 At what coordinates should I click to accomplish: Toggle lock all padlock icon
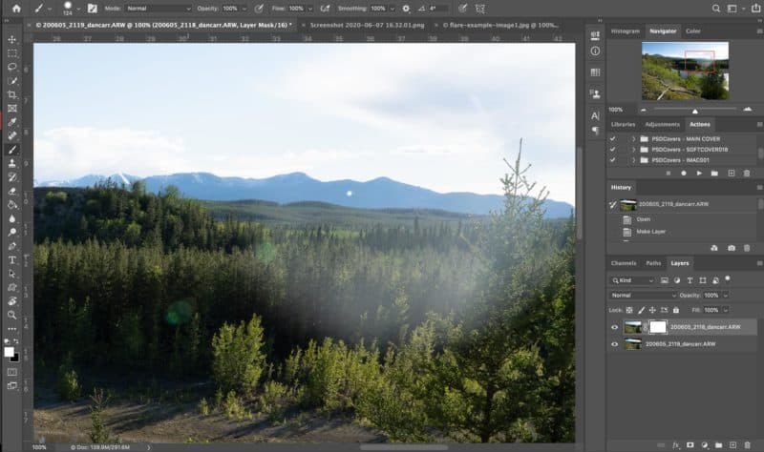tap(676, 310)
